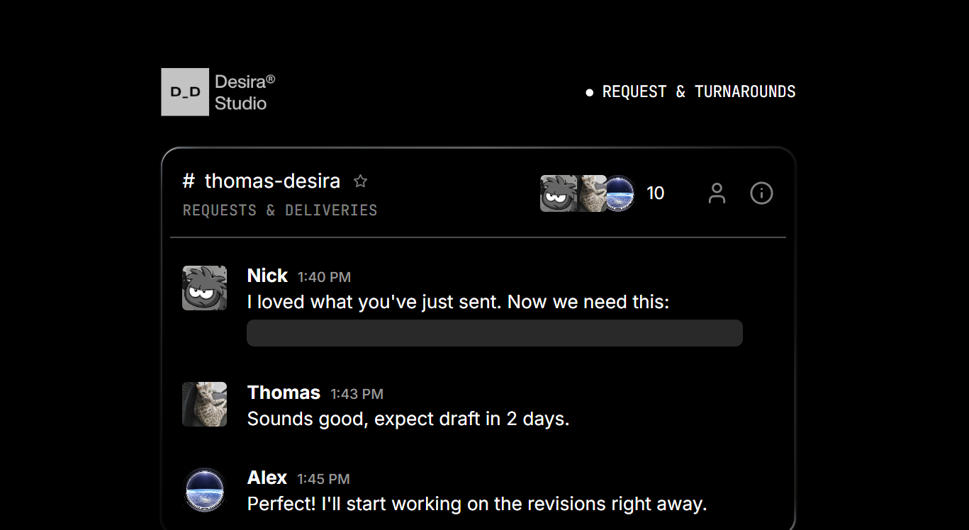The image size is (969, 530).
Task: Click the 1:43 PM timestamp
Action: (357, 394)
